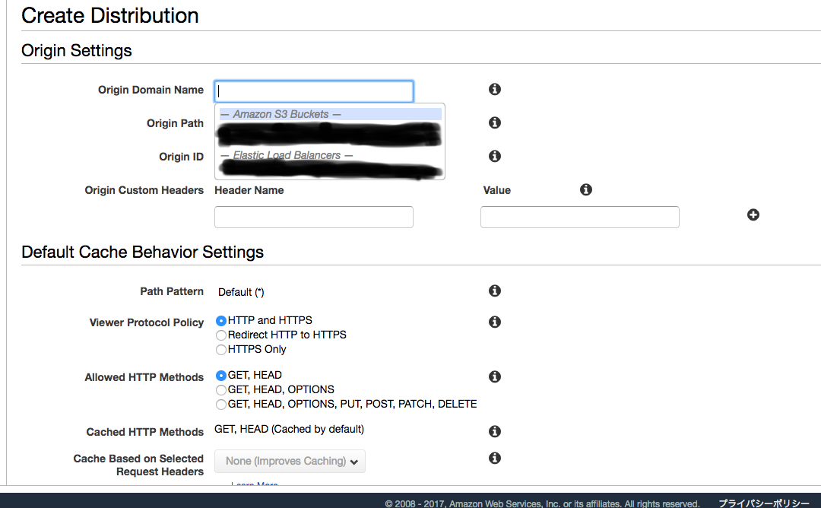Click the Create Distribution heading
Viewport: 821px width, 508px height.
[110, 16]
